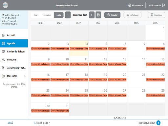The image size is (168, 126).
Task: Select the day cell for December 14
Action: point(136,64)
